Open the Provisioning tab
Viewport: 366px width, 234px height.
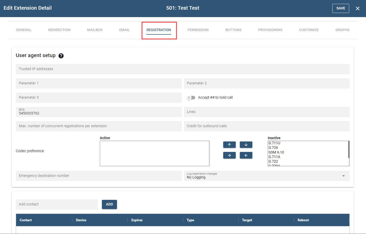[270, 30]
